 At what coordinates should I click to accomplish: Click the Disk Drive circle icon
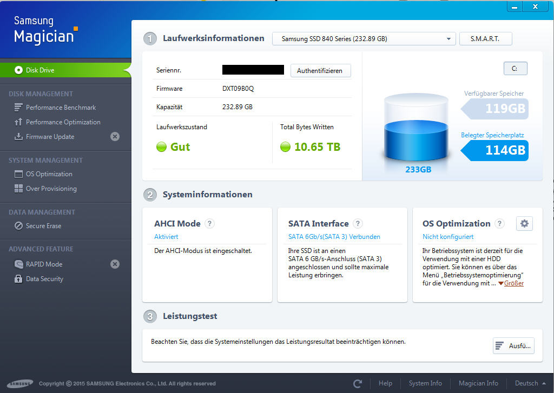click(18, 70)
